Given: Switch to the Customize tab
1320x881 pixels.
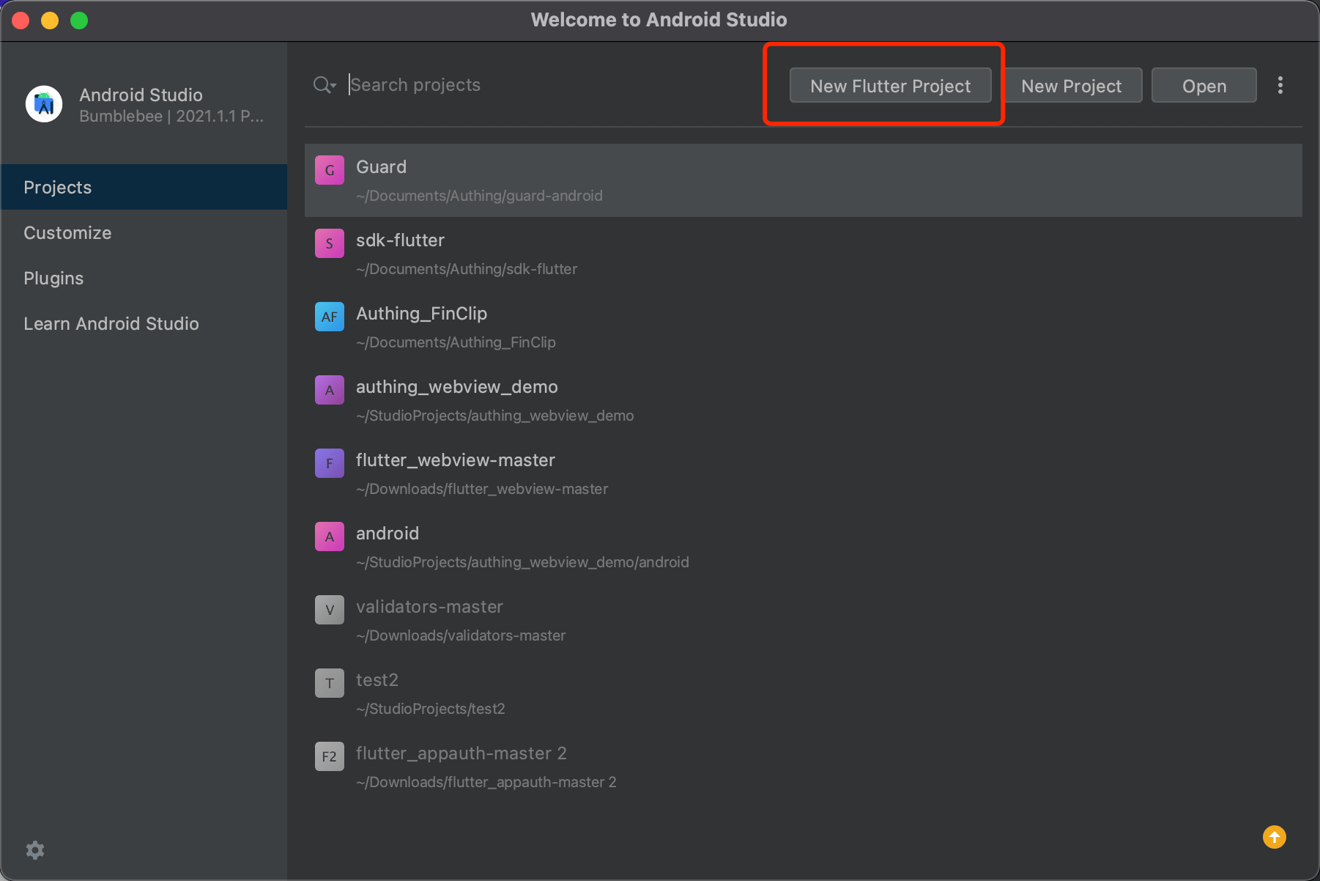Looking at the screenshot, I should click(67, 233).
